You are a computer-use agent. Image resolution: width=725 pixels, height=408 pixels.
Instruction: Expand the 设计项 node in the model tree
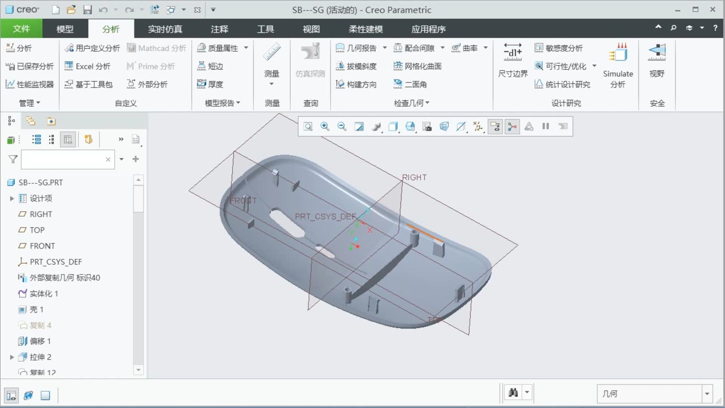(x=11, y=198)
